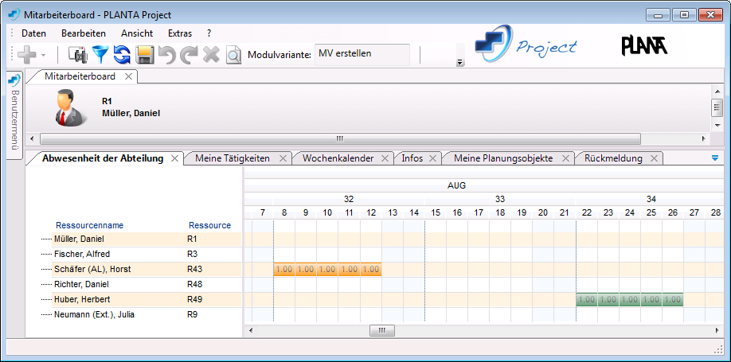Select the Fischer, Alfred row

[147, 255]
